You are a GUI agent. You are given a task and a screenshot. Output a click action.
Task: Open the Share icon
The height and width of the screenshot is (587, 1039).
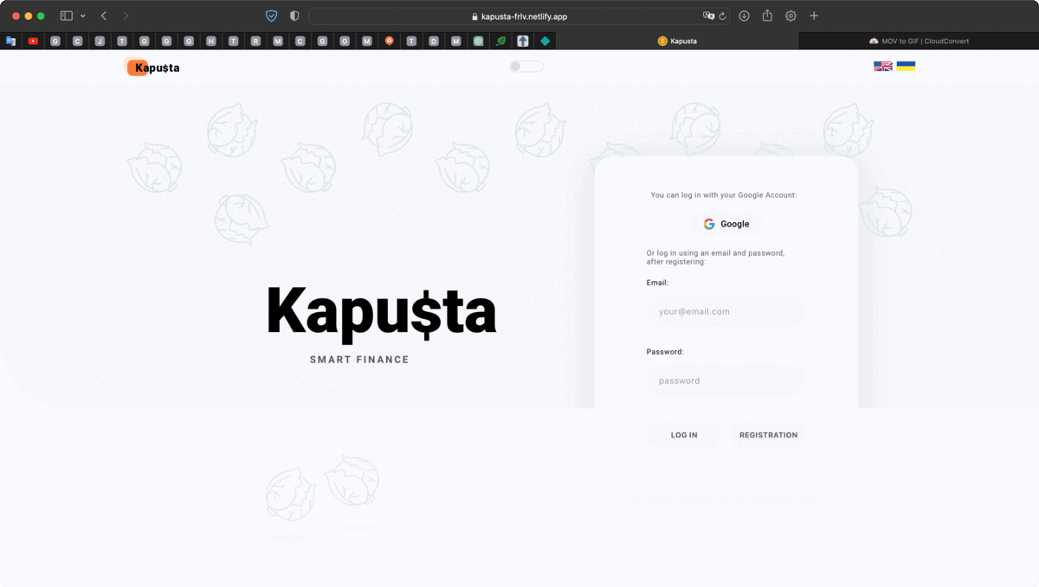[767, 16]
